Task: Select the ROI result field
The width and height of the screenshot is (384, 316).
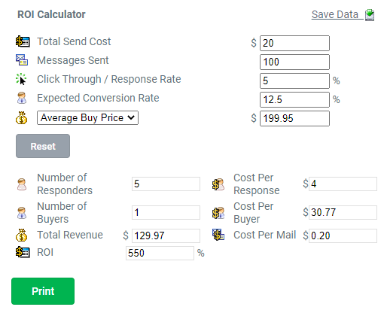Action: pos(160,253)
